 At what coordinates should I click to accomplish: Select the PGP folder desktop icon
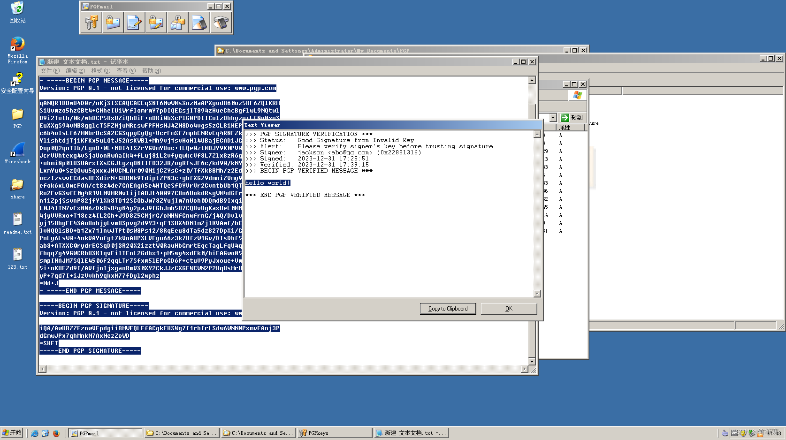(17, 118)
